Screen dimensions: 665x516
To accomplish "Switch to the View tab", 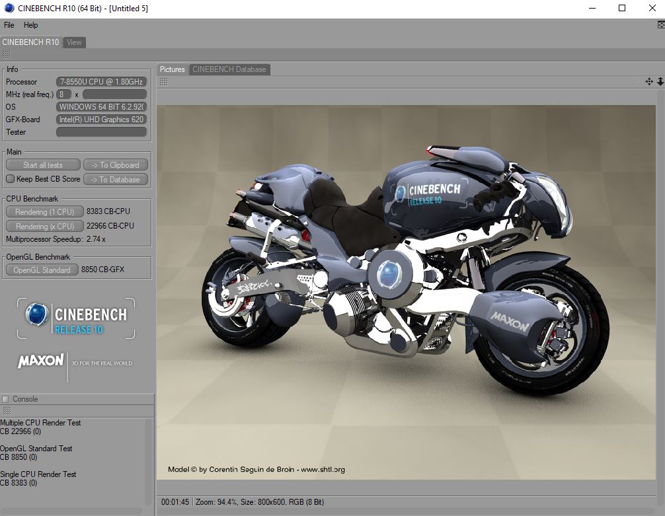I will pyautogui.click(x=74, y=42).
